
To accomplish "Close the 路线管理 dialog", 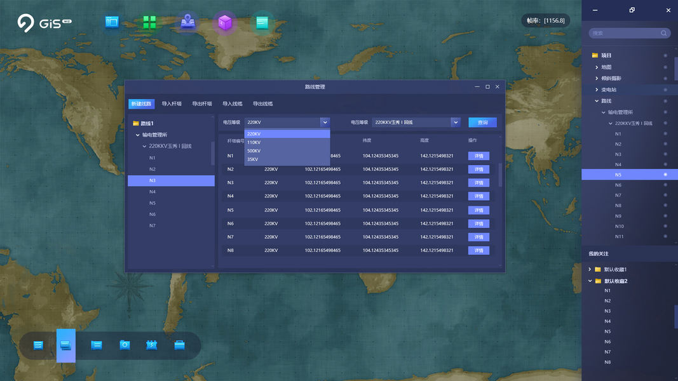I will [498, 87].
